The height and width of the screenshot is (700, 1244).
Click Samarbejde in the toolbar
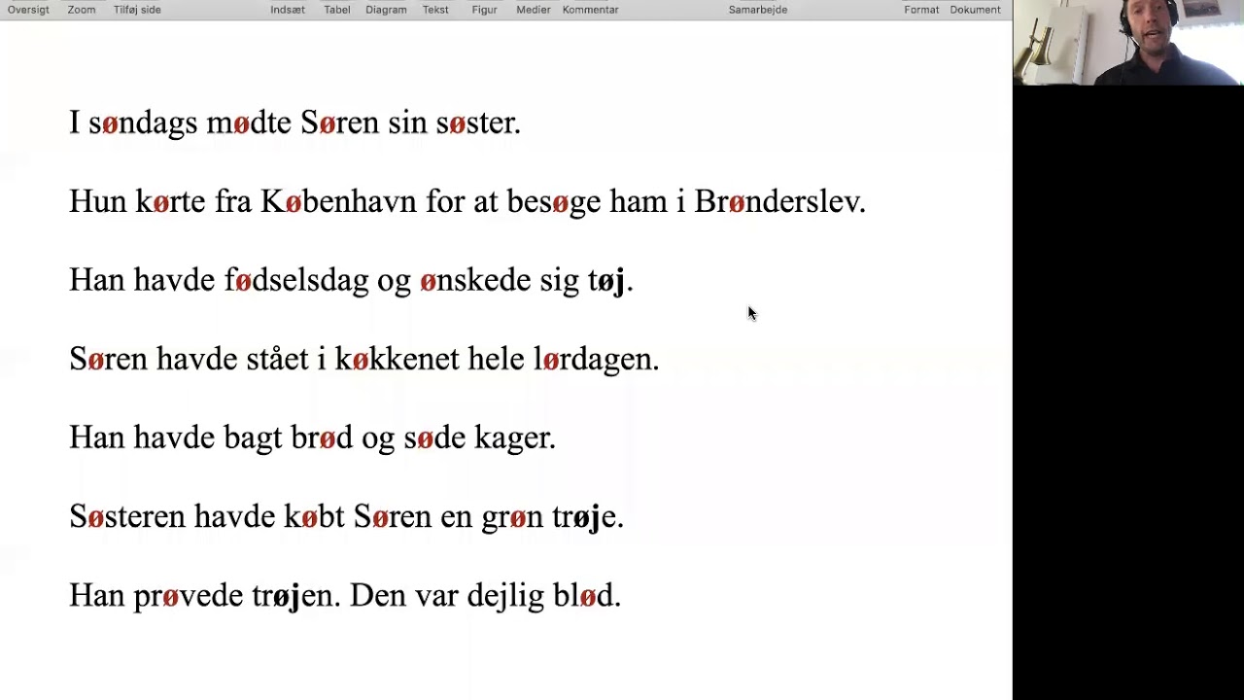pos(758,10)
